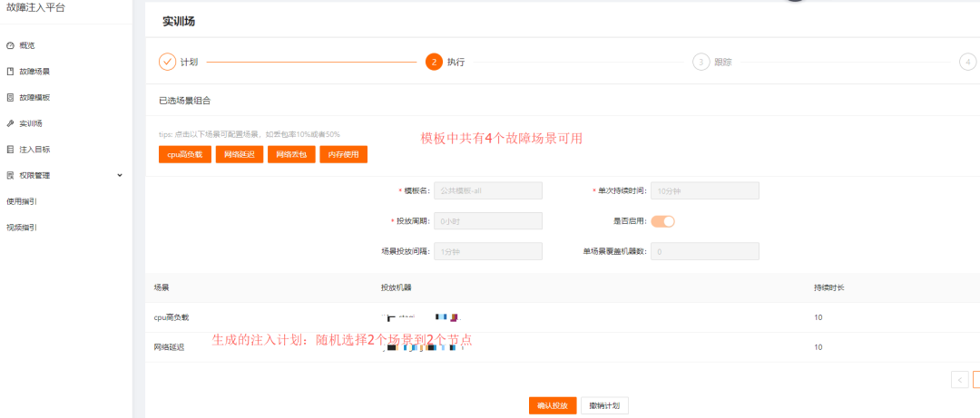Select the cpu高负载 scenario tag
The height and width of the screenshot is (418, 980).
click(184, 154)
